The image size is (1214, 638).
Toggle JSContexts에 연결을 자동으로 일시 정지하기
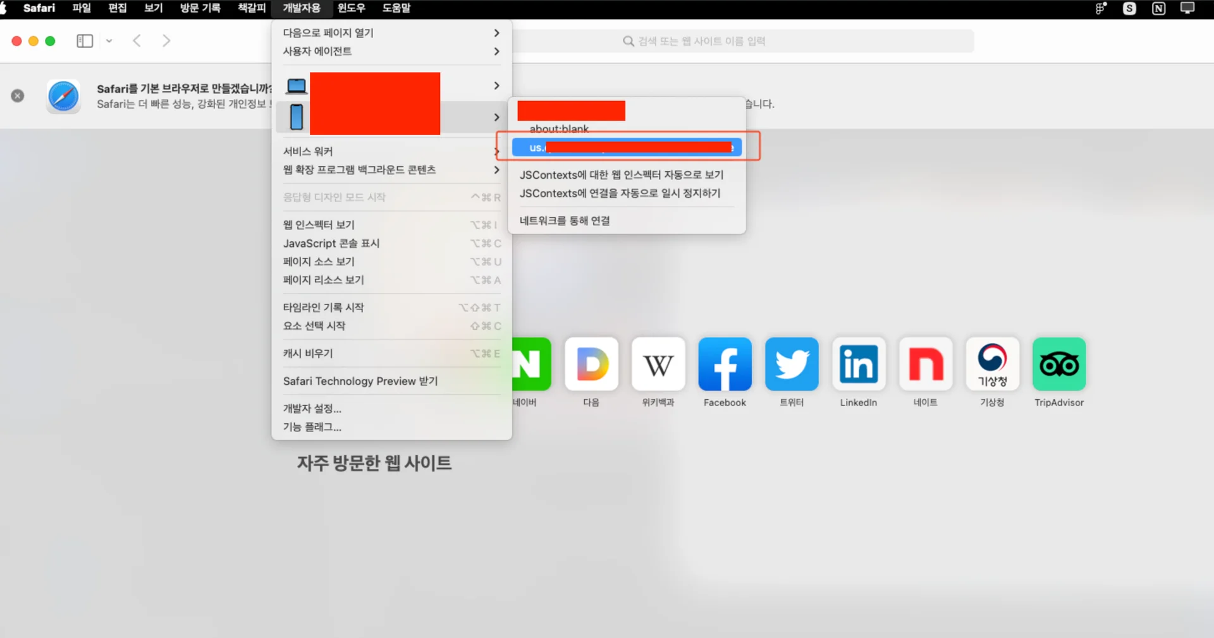pyautogui.click(x=627, y=193)
